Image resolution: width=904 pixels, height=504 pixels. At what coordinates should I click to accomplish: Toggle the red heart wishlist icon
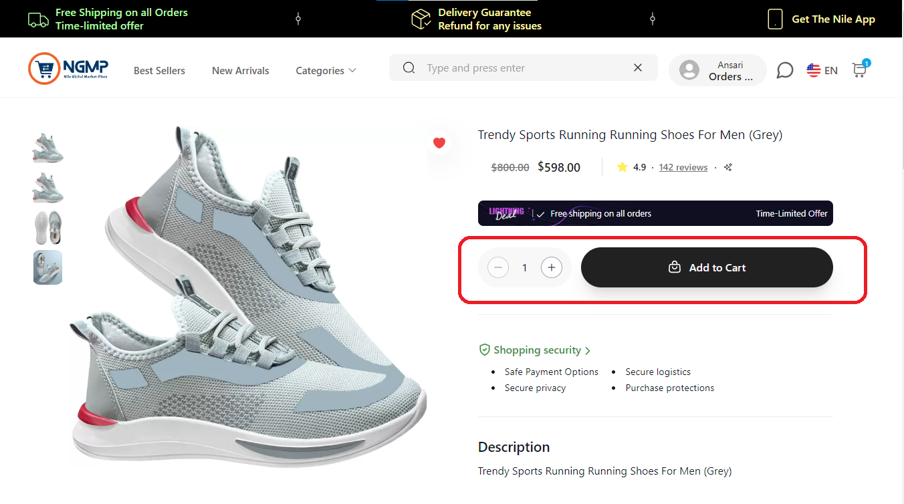[439, 142]
